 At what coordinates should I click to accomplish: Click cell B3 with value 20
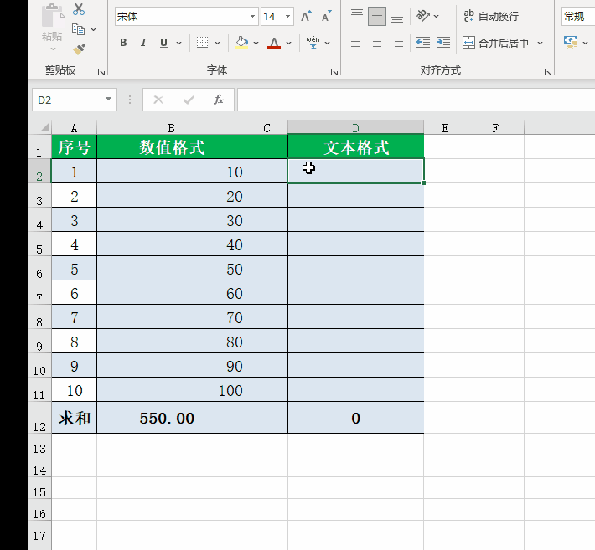coord(172,195)
